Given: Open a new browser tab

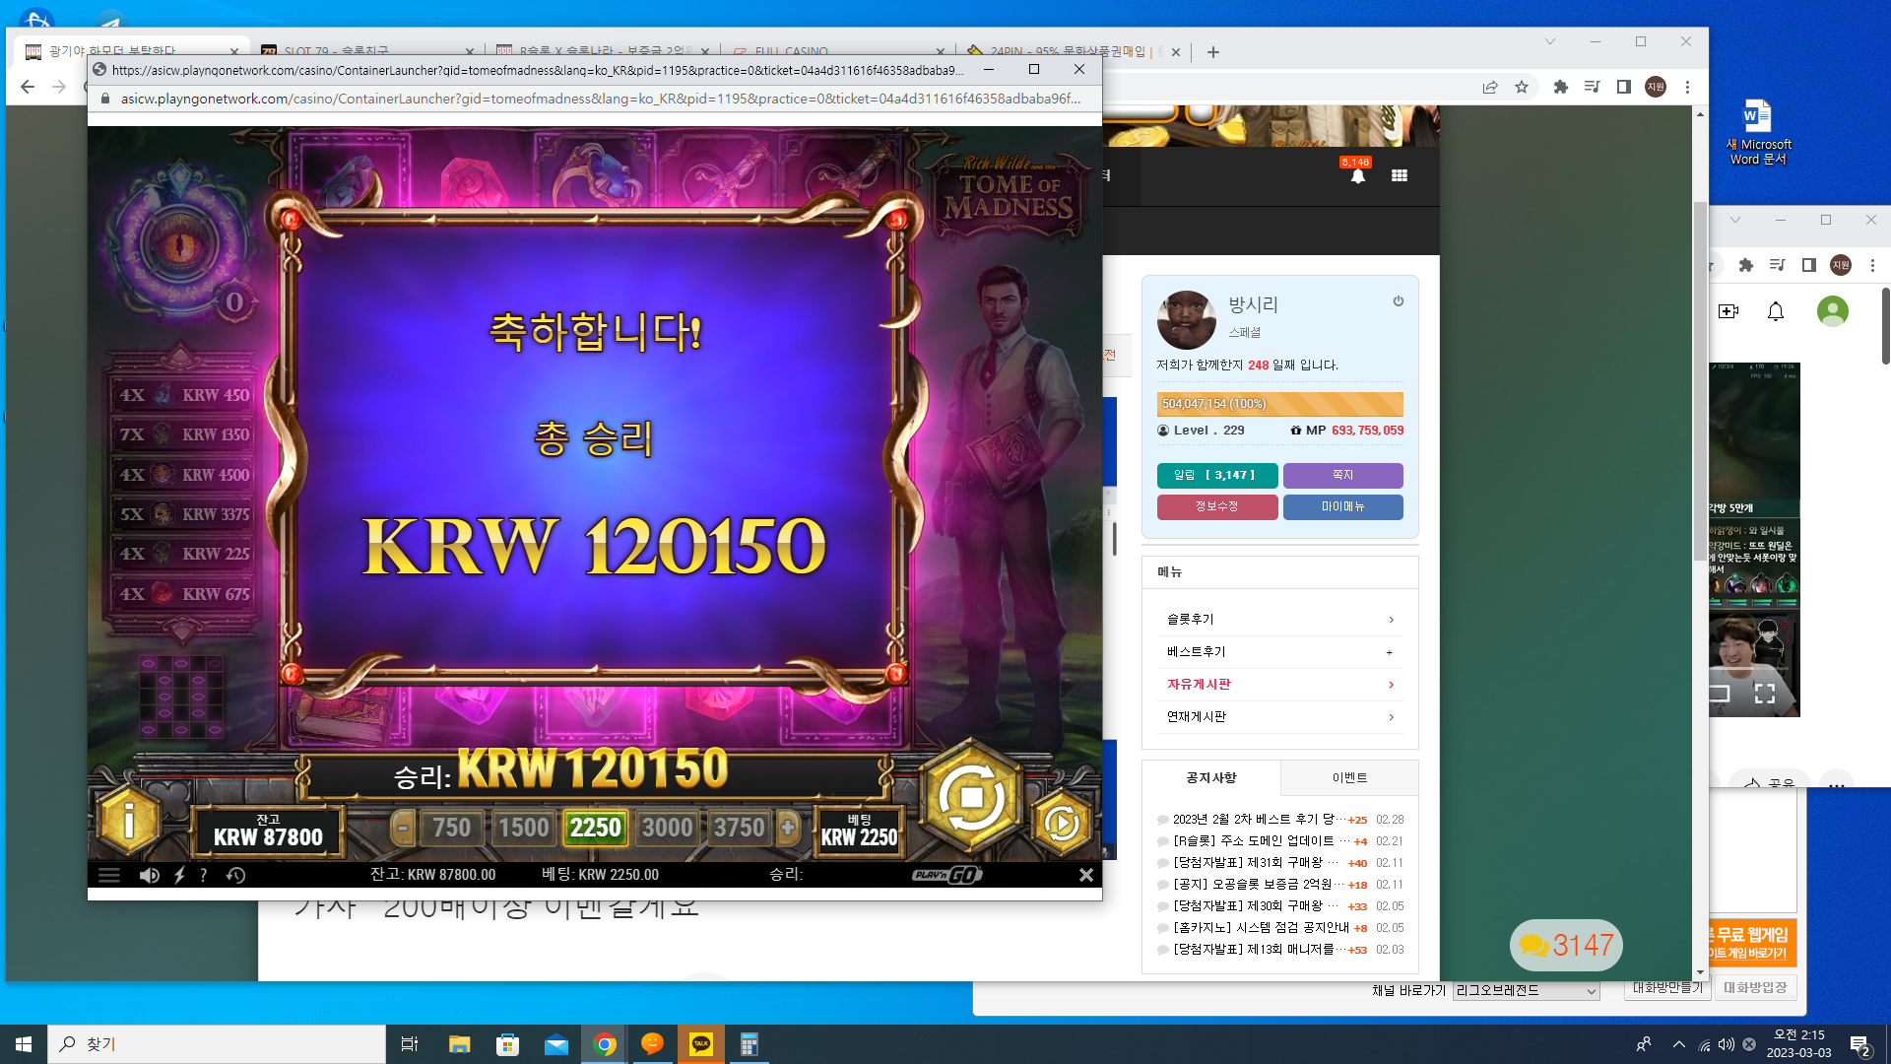Looking at the screenshot, I should 1213,52.
